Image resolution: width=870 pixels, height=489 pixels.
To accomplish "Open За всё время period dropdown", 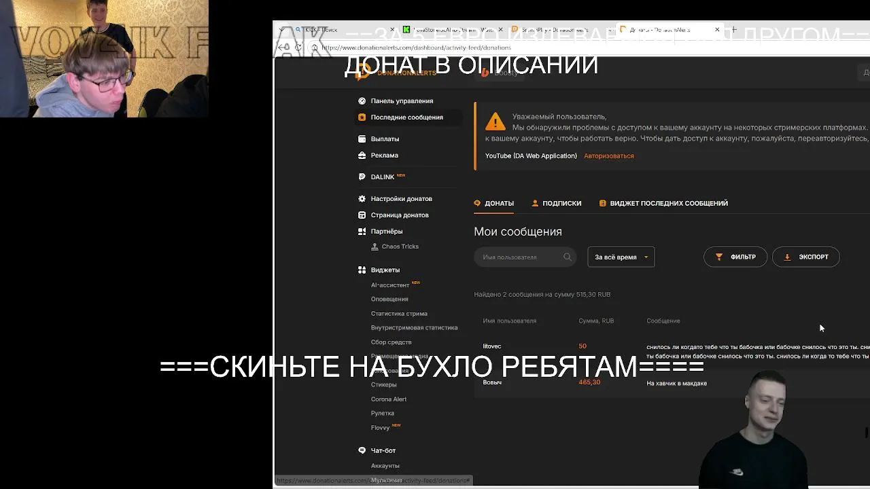I will 621,257.
